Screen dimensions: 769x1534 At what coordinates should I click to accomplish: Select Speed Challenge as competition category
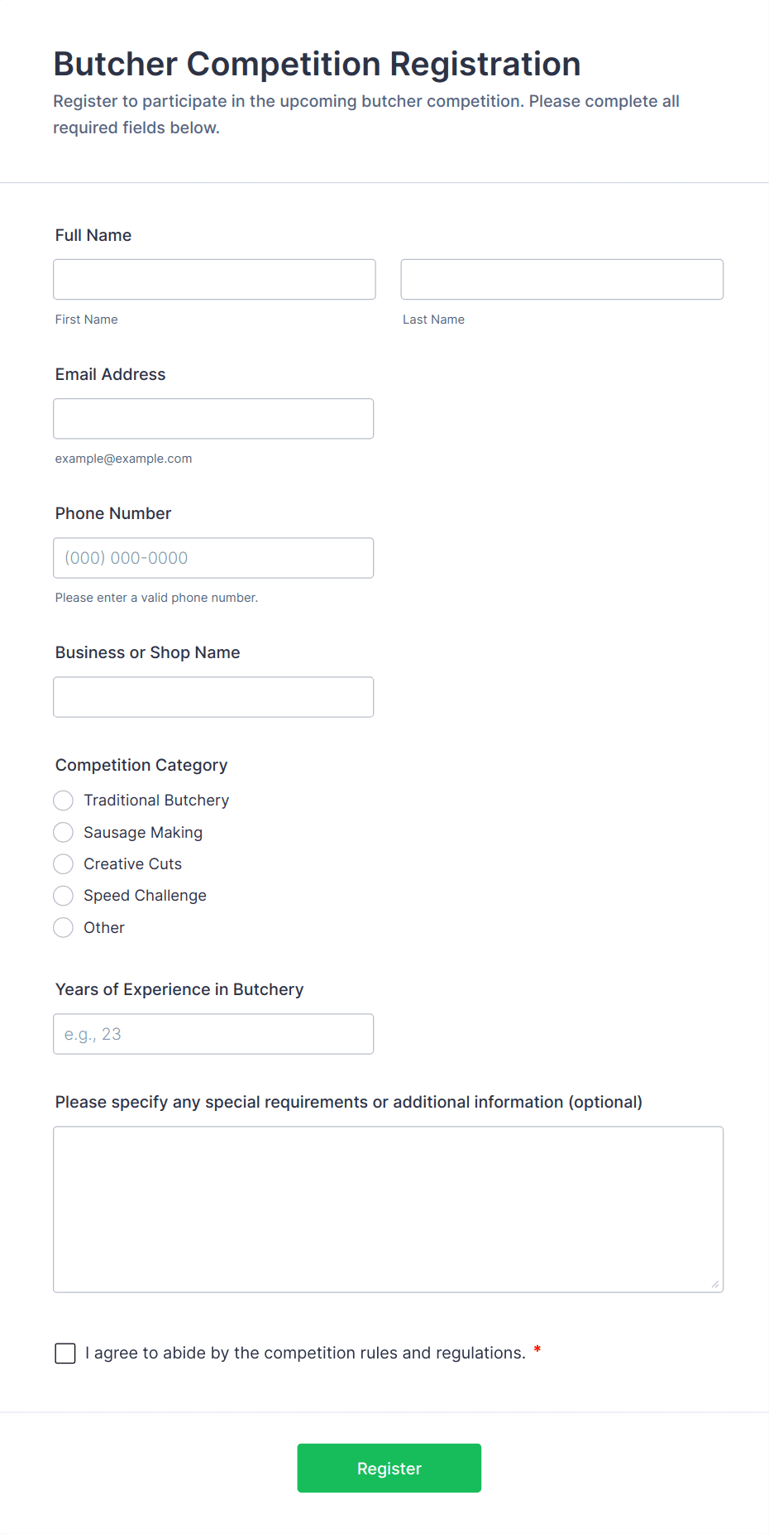64,896
